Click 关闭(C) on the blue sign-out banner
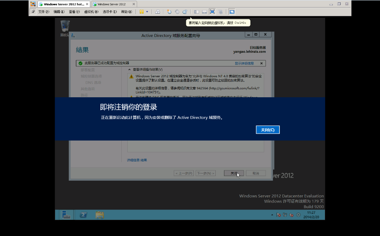Image resolution: width=380 pixels, height=236 pixels. tap(267, 130)
